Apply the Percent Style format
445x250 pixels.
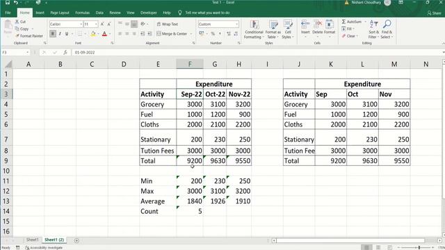[x=213, y=34]
